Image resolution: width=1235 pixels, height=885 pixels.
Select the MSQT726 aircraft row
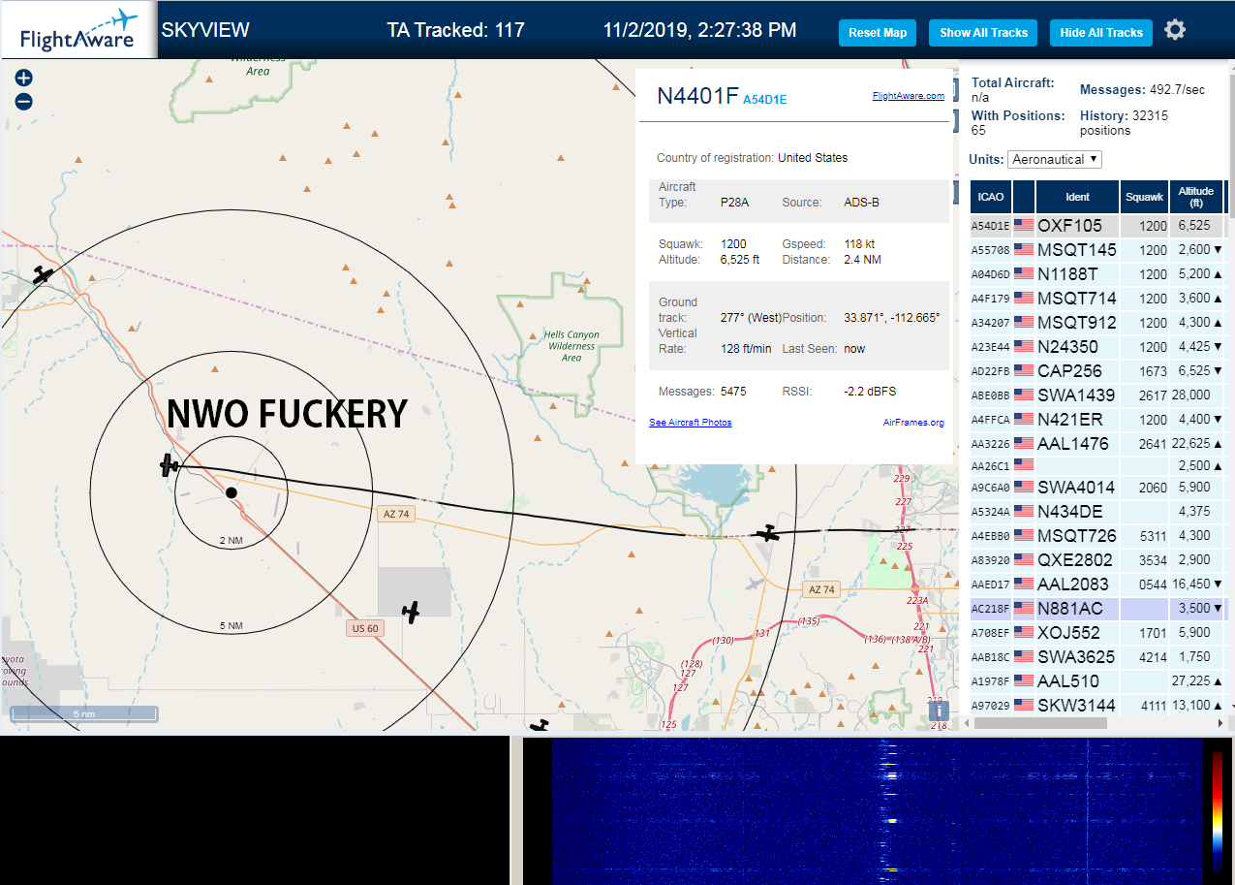click(x=1098, y=536)
